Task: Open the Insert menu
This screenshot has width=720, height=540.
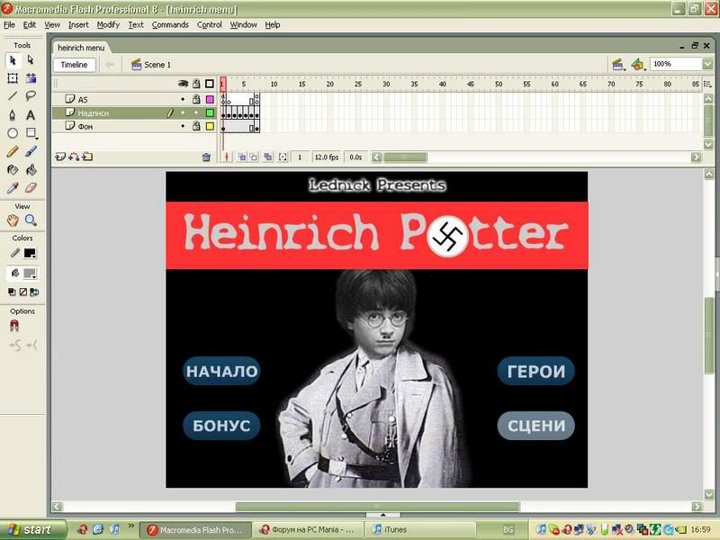Action: 78,25
